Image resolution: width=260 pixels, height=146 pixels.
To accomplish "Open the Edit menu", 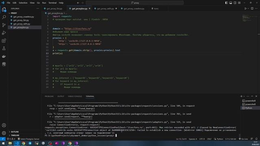I will (15, 3).
